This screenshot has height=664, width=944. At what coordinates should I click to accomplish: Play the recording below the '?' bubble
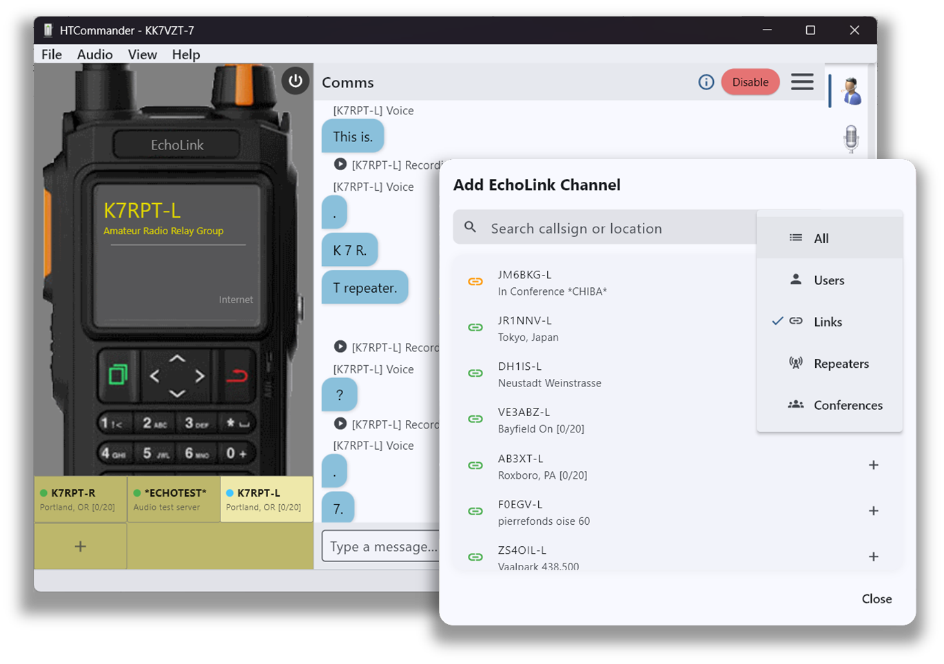click(340, 424)
